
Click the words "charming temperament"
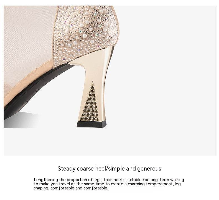click(151, 184)
